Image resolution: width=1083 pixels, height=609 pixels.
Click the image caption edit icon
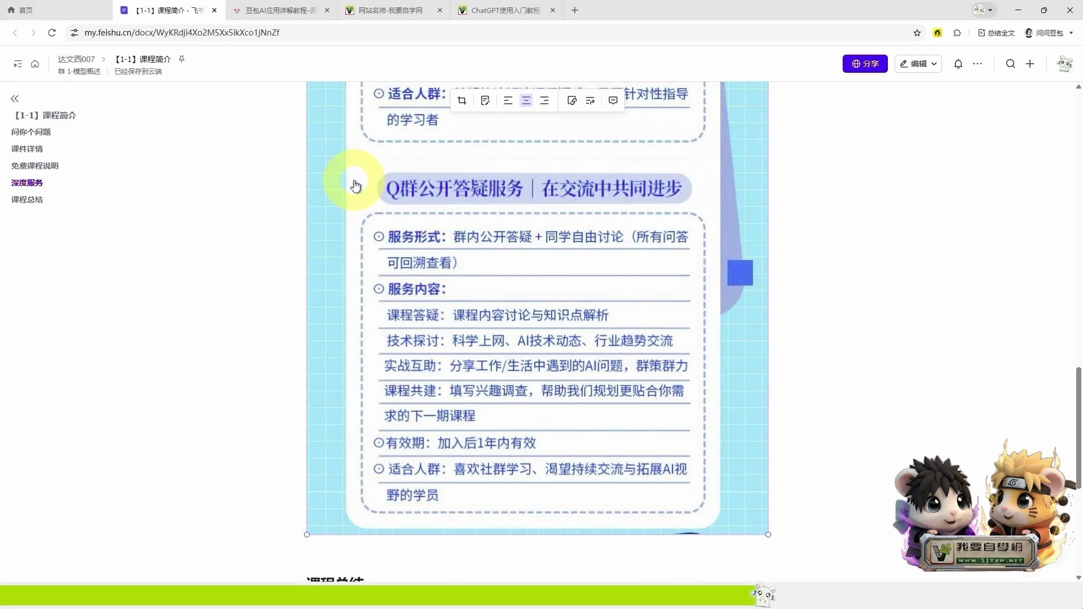pos(485,100)
